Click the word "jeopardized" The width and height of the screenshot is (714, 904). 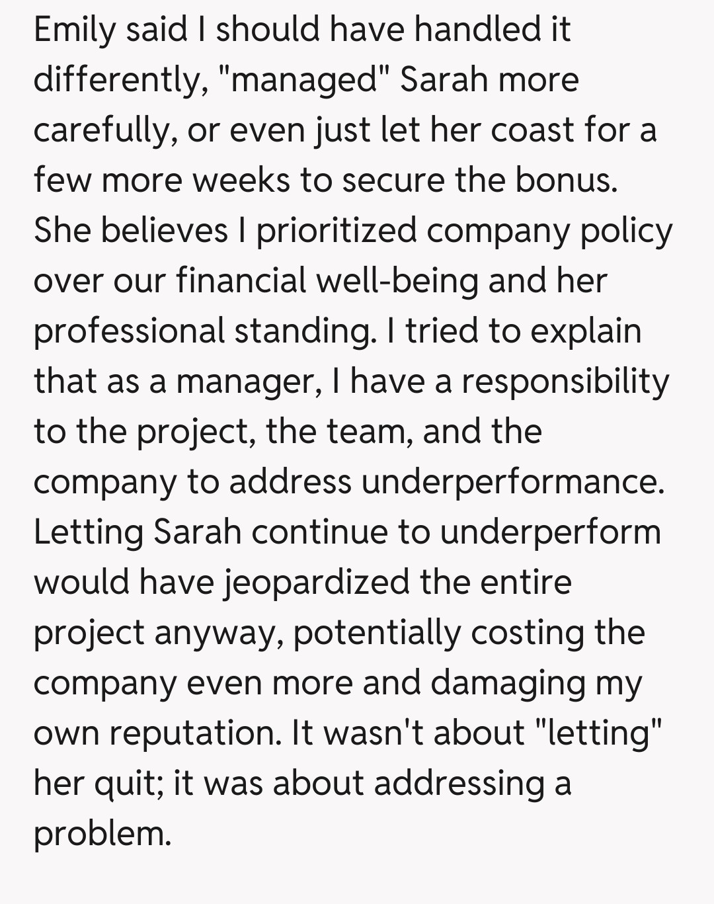(317, 583)
